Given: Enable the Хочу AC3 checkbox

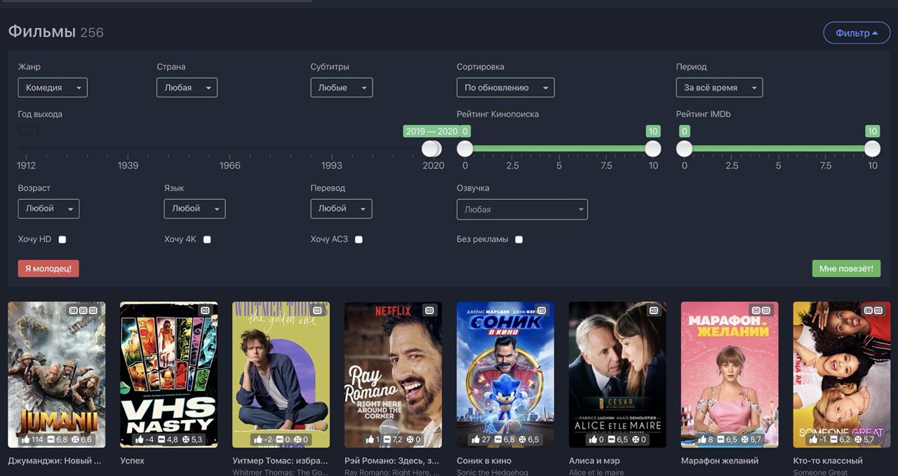Looking at the screenshot, I should point(358,240).
